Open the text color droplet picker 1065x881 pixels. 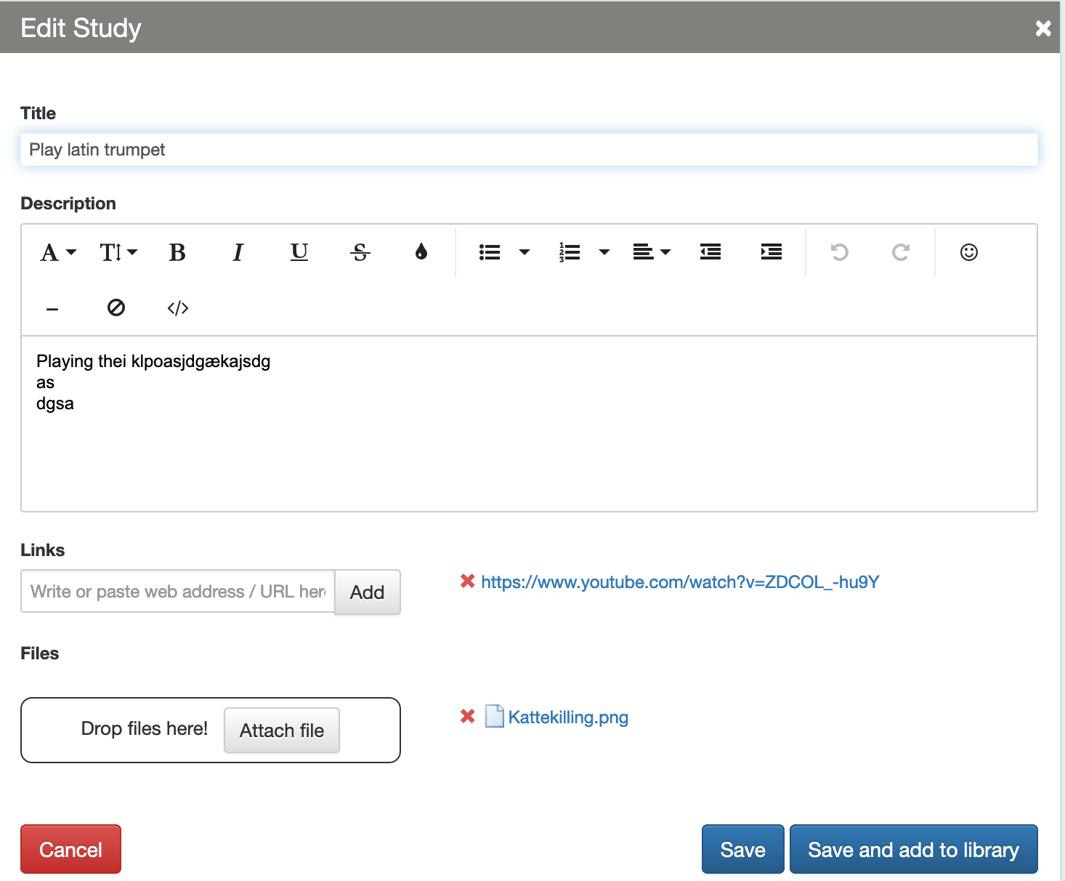pyautogui.click(x=421, y=252)
